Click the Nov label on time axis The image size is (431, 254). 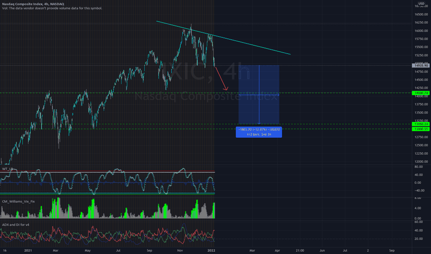tap(180, 250)
